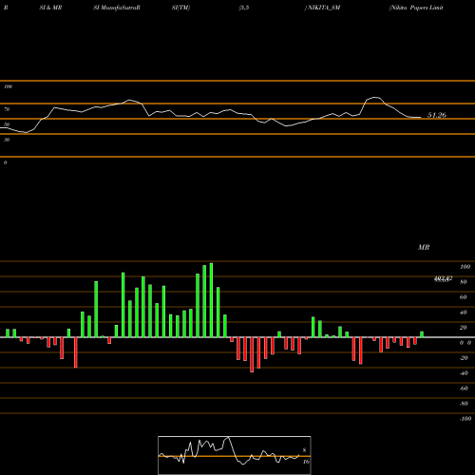This screenshot has width=475, height=475.
Task: Click the 20 axis label on MR histogram
Action: tap(464, 328)
